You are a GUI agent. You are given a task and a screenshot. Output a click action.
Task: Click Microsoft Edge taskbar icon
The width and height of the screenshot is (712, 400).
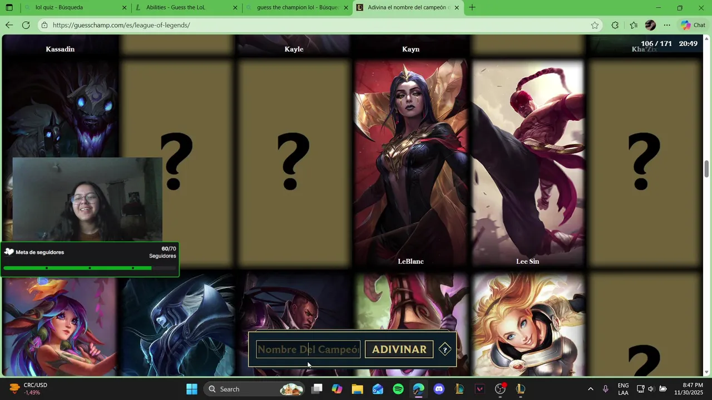coord(418,389)
